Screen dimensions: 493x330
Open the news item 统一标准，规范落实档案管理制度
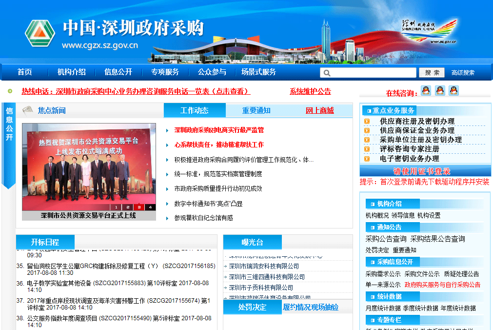click(218, 174)
